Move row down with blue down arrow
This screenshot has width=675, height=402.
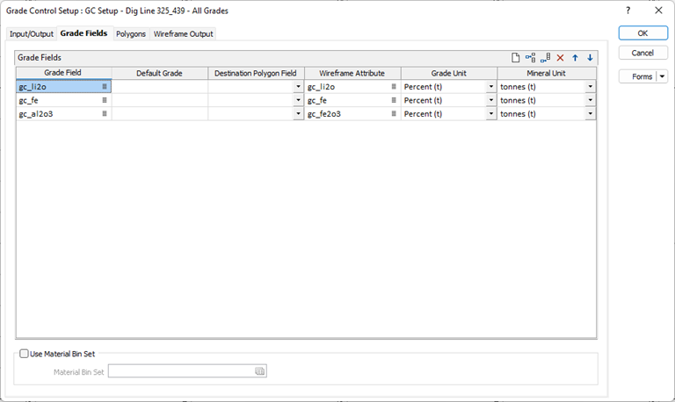click(x=590, y=58)
